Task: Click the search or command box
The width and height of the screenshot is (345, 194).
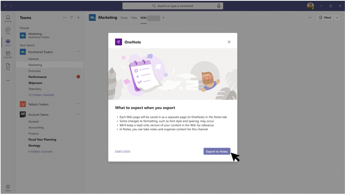Action: [x=173, y=6]
